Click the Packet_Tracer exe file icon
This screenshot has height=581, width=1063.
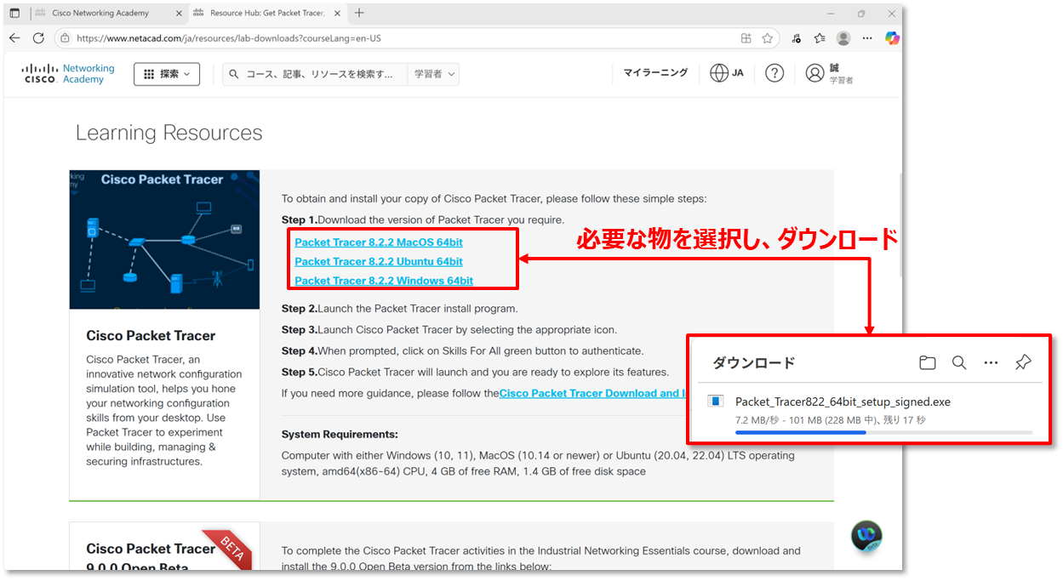(716, 402)
